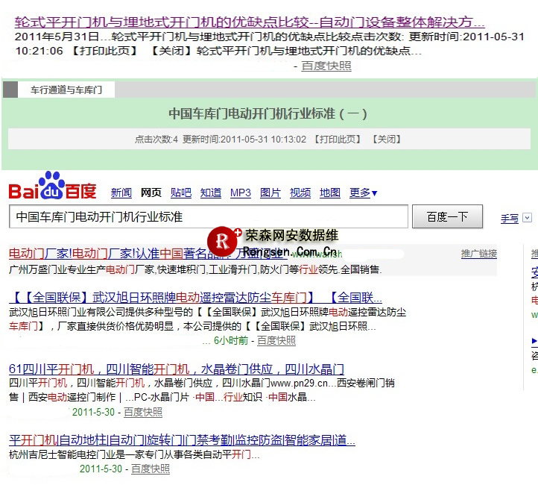Expand the 手写 handwriting input dropdown arrow
538x485 pixels.
point(528,218)
